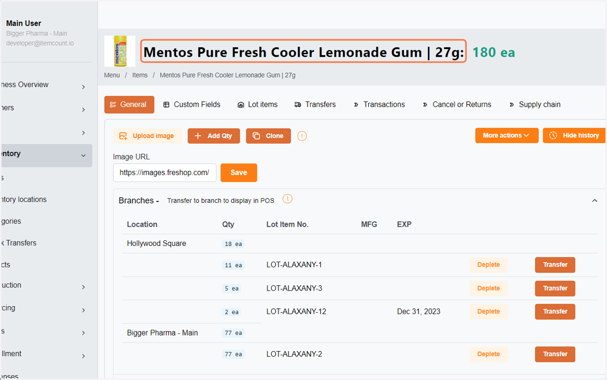Click the Upload image button
This screenshot has height=380, width=607.
148,136
